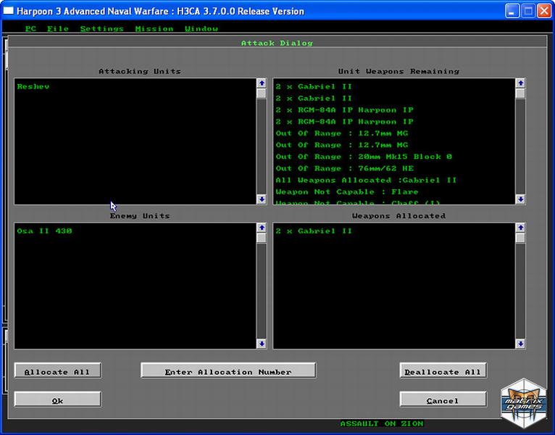Open the Window menu
The height and width of the screenshot is (435, 555).
point(201,29)
